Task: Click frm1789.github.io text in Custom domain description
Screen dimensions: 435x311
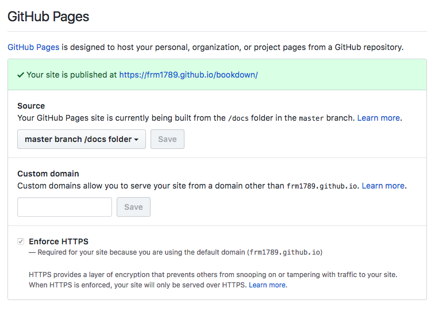Action: click(321, 186)
